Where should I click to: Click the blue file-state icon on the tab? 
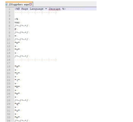(6, 4)
